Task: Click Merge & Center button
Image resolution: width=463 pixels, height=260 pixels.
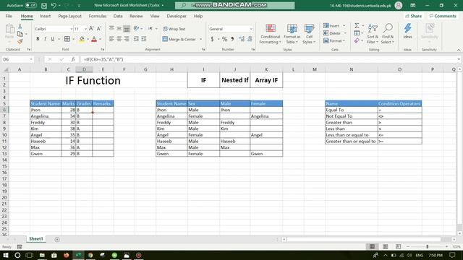Action: (179, 39)
